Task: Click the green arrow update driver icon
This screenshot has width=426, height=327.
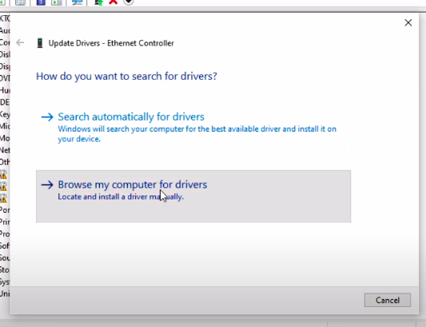Action: click(x=98, y=2)
